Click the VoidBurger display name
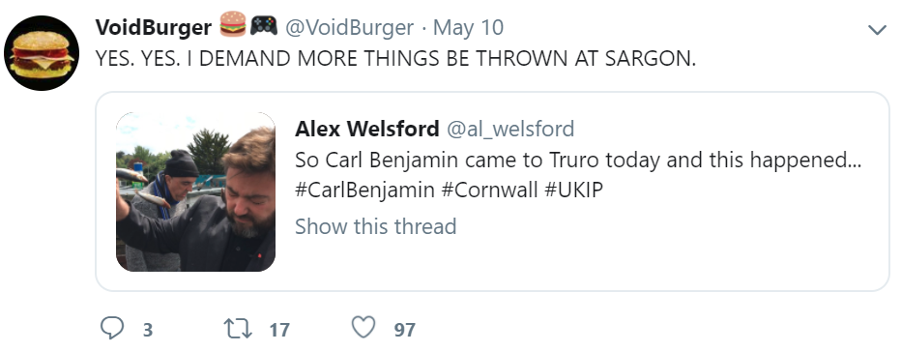This screenshot has width=901, height=352. [153, 27]
